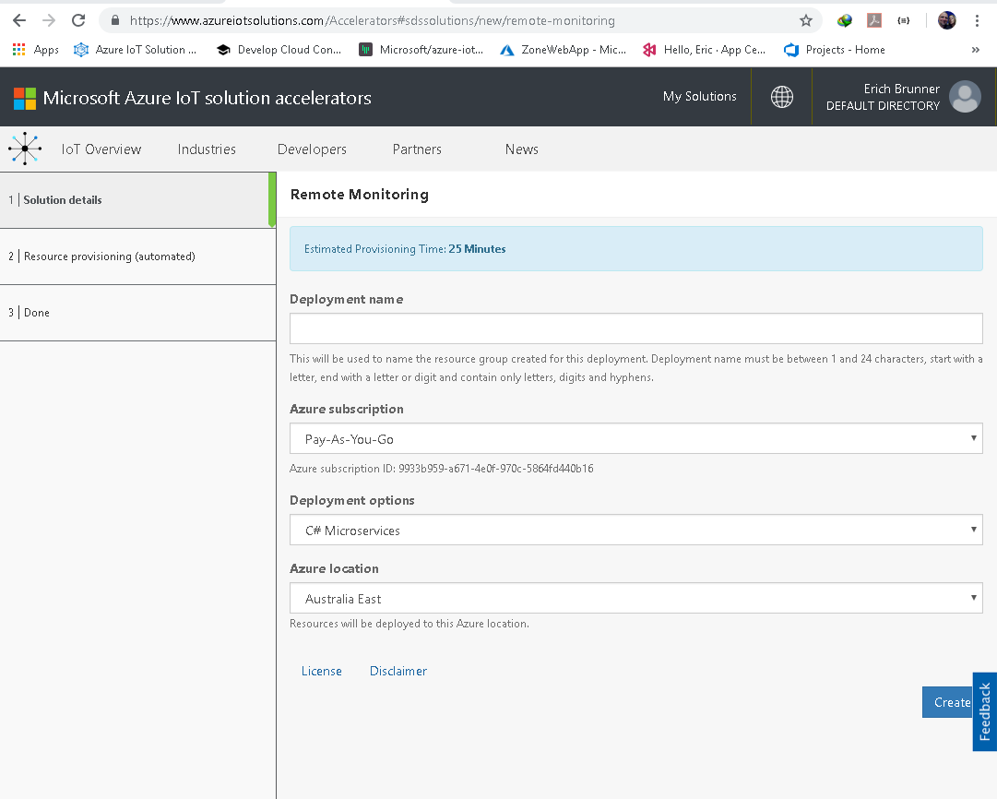Open the globe language icon in the header
The image size is (997, 799).
click(781, 96)
